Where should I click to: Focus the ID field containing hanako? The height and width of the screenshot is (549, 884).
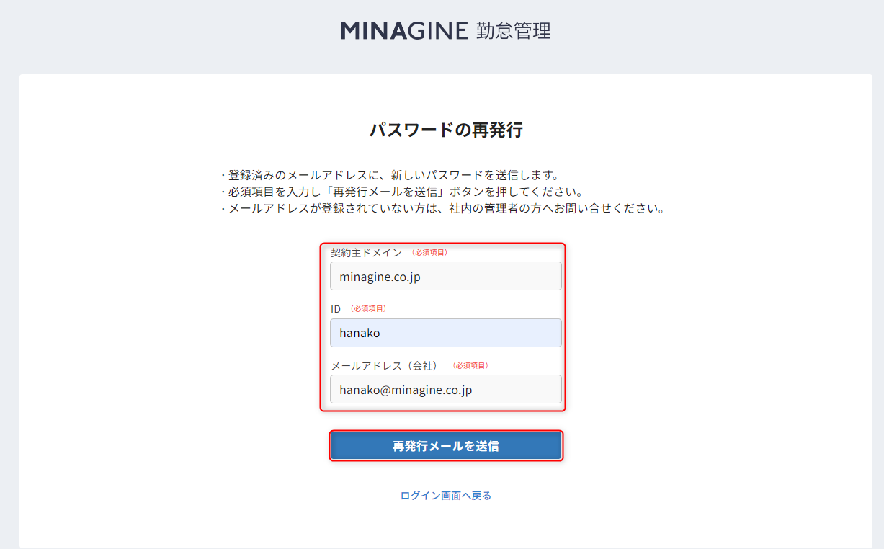click(x=446, y=333)
